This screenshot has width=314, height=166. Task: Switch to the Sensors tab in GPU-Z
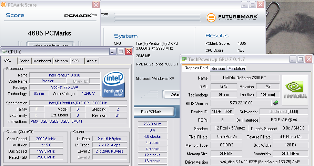click(218, 69)
